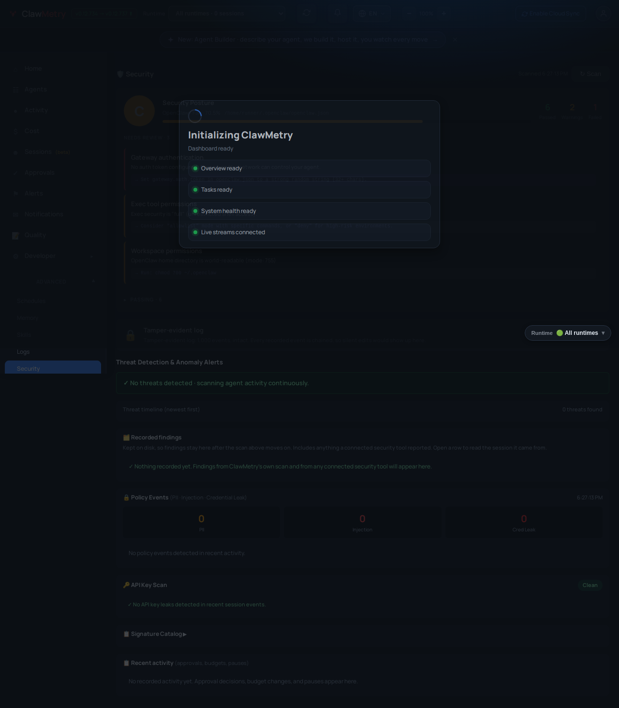Viewport: 619px width, 708px height.
Task: Click the security grade C badge
Action: (139, 111)
